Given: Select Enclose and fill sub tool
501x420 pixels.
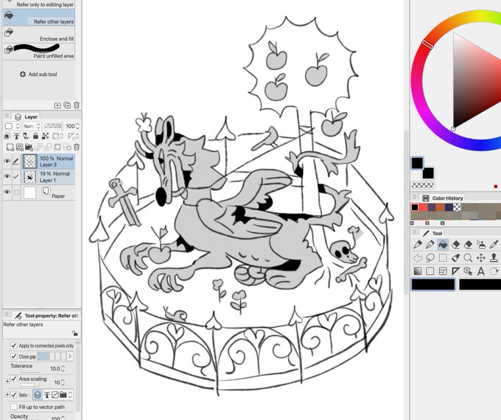Looking at the screenshot, I should click(x=39, y=35).
